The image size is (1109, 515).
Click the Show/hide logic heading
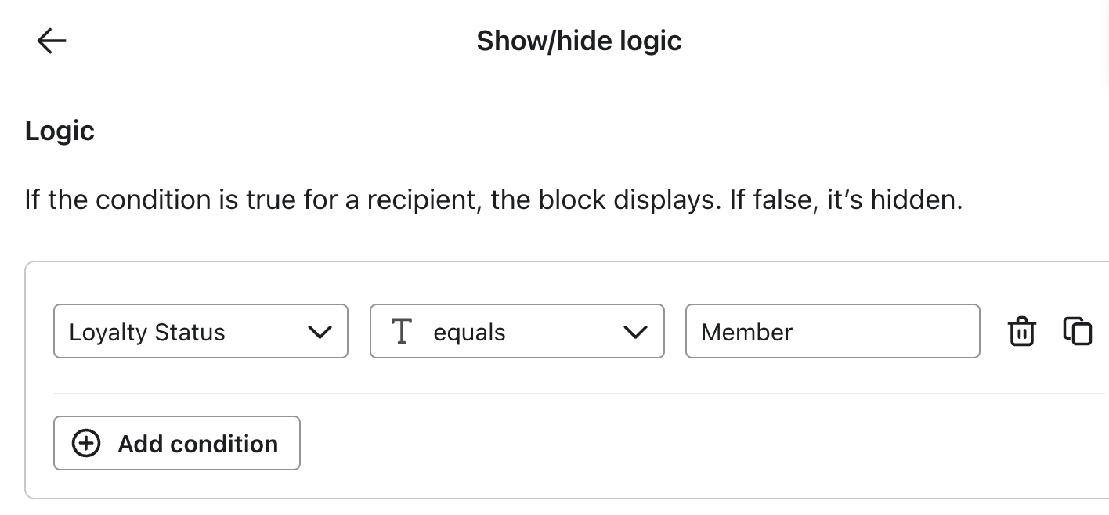579,40
